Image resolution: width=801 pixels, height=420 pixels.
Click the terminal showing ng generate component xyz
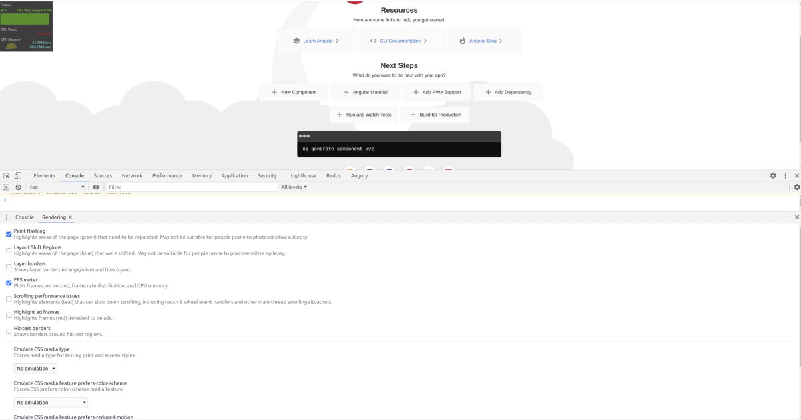click(399, 144)
